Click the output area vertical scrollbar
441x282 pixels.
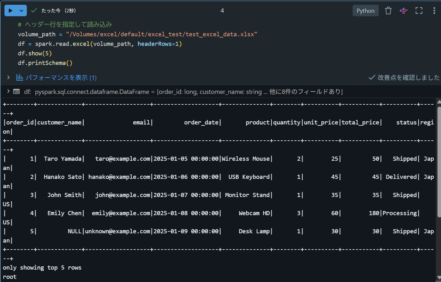coord(439,162)
